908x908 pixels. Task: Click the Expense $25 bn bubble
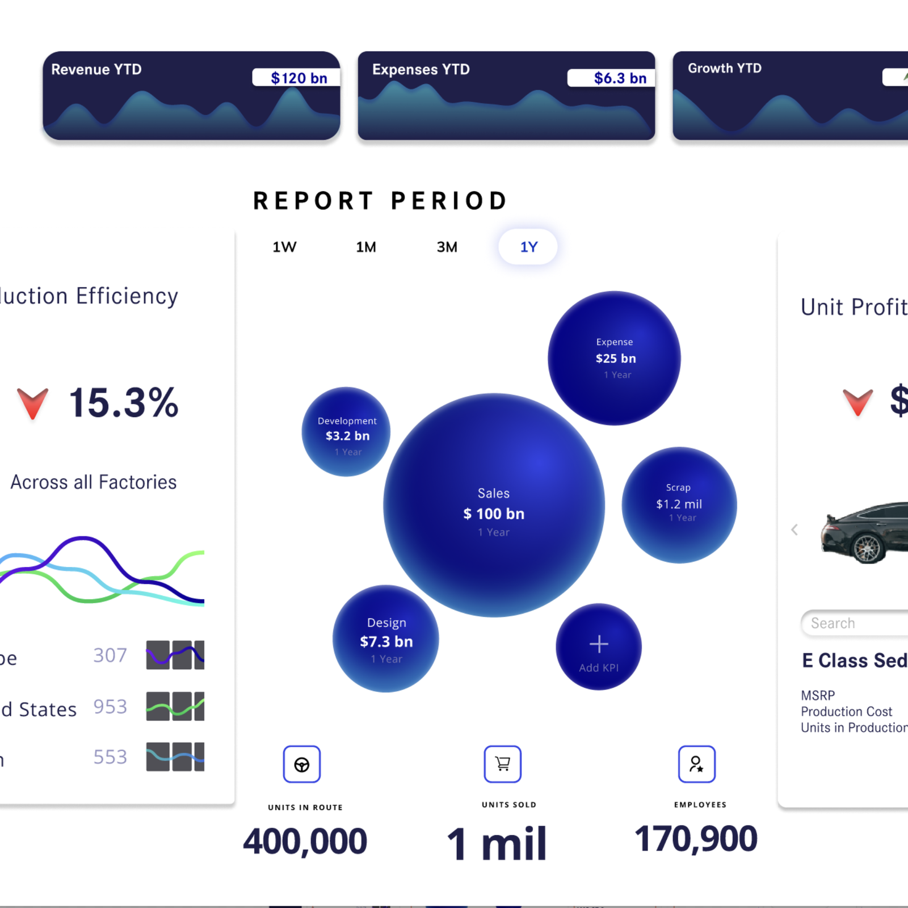(614, 358)
